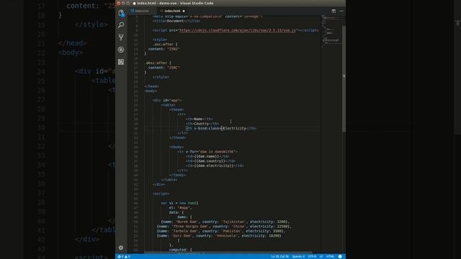This screenshot has height=259, width=461.
Task: Open the Debug view in activity bar
Action: [121, 50]
